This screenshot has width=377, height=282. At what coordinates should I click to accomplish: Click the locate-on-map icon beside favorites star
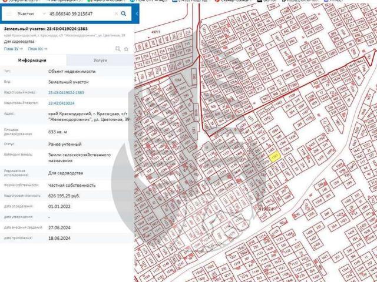[x=118, y=49]
